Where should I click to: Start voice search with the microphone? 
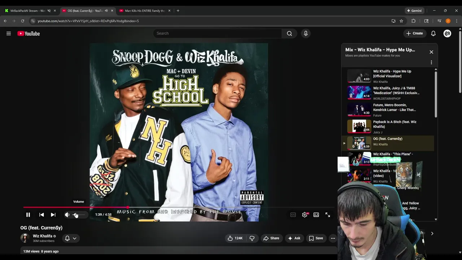coord(306,33)
